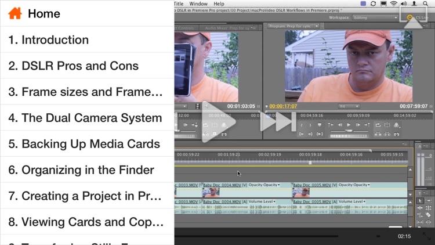Select the Ripple Edit tool
Image resolution: width=435 pixels, height=245 pixels.
click(x=420, y=208)
